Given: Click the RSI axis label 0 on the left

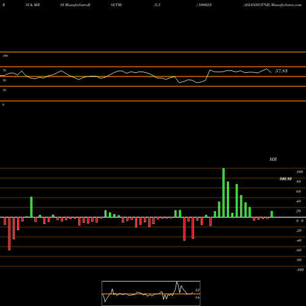Looking at the screenshot, I should [x=3, y=105].
